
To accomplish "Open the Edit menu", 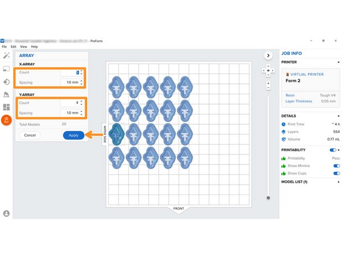I will click(x=13, y=46).
